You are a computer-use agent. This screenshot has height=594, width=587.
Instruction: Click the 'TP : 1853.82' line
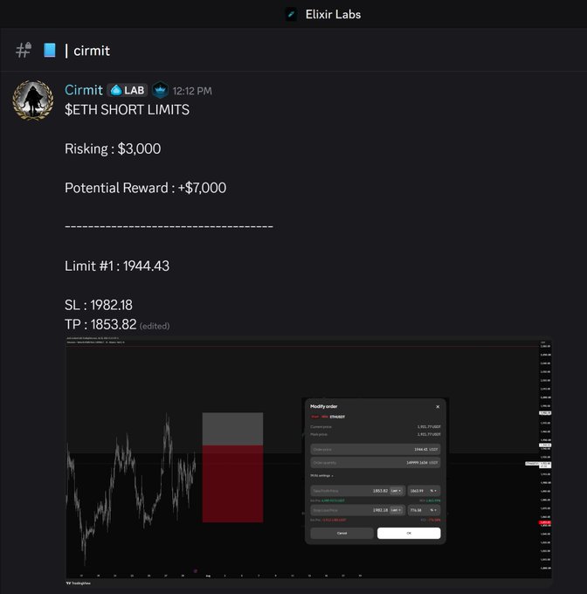click(x=100, y=325)
